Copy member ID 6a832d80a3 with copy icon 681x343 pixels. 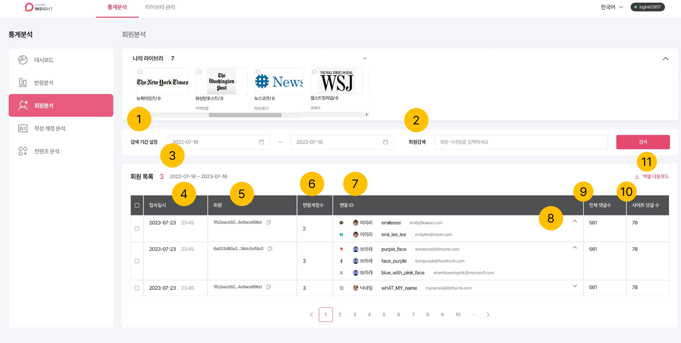click(x=270, y=249)
